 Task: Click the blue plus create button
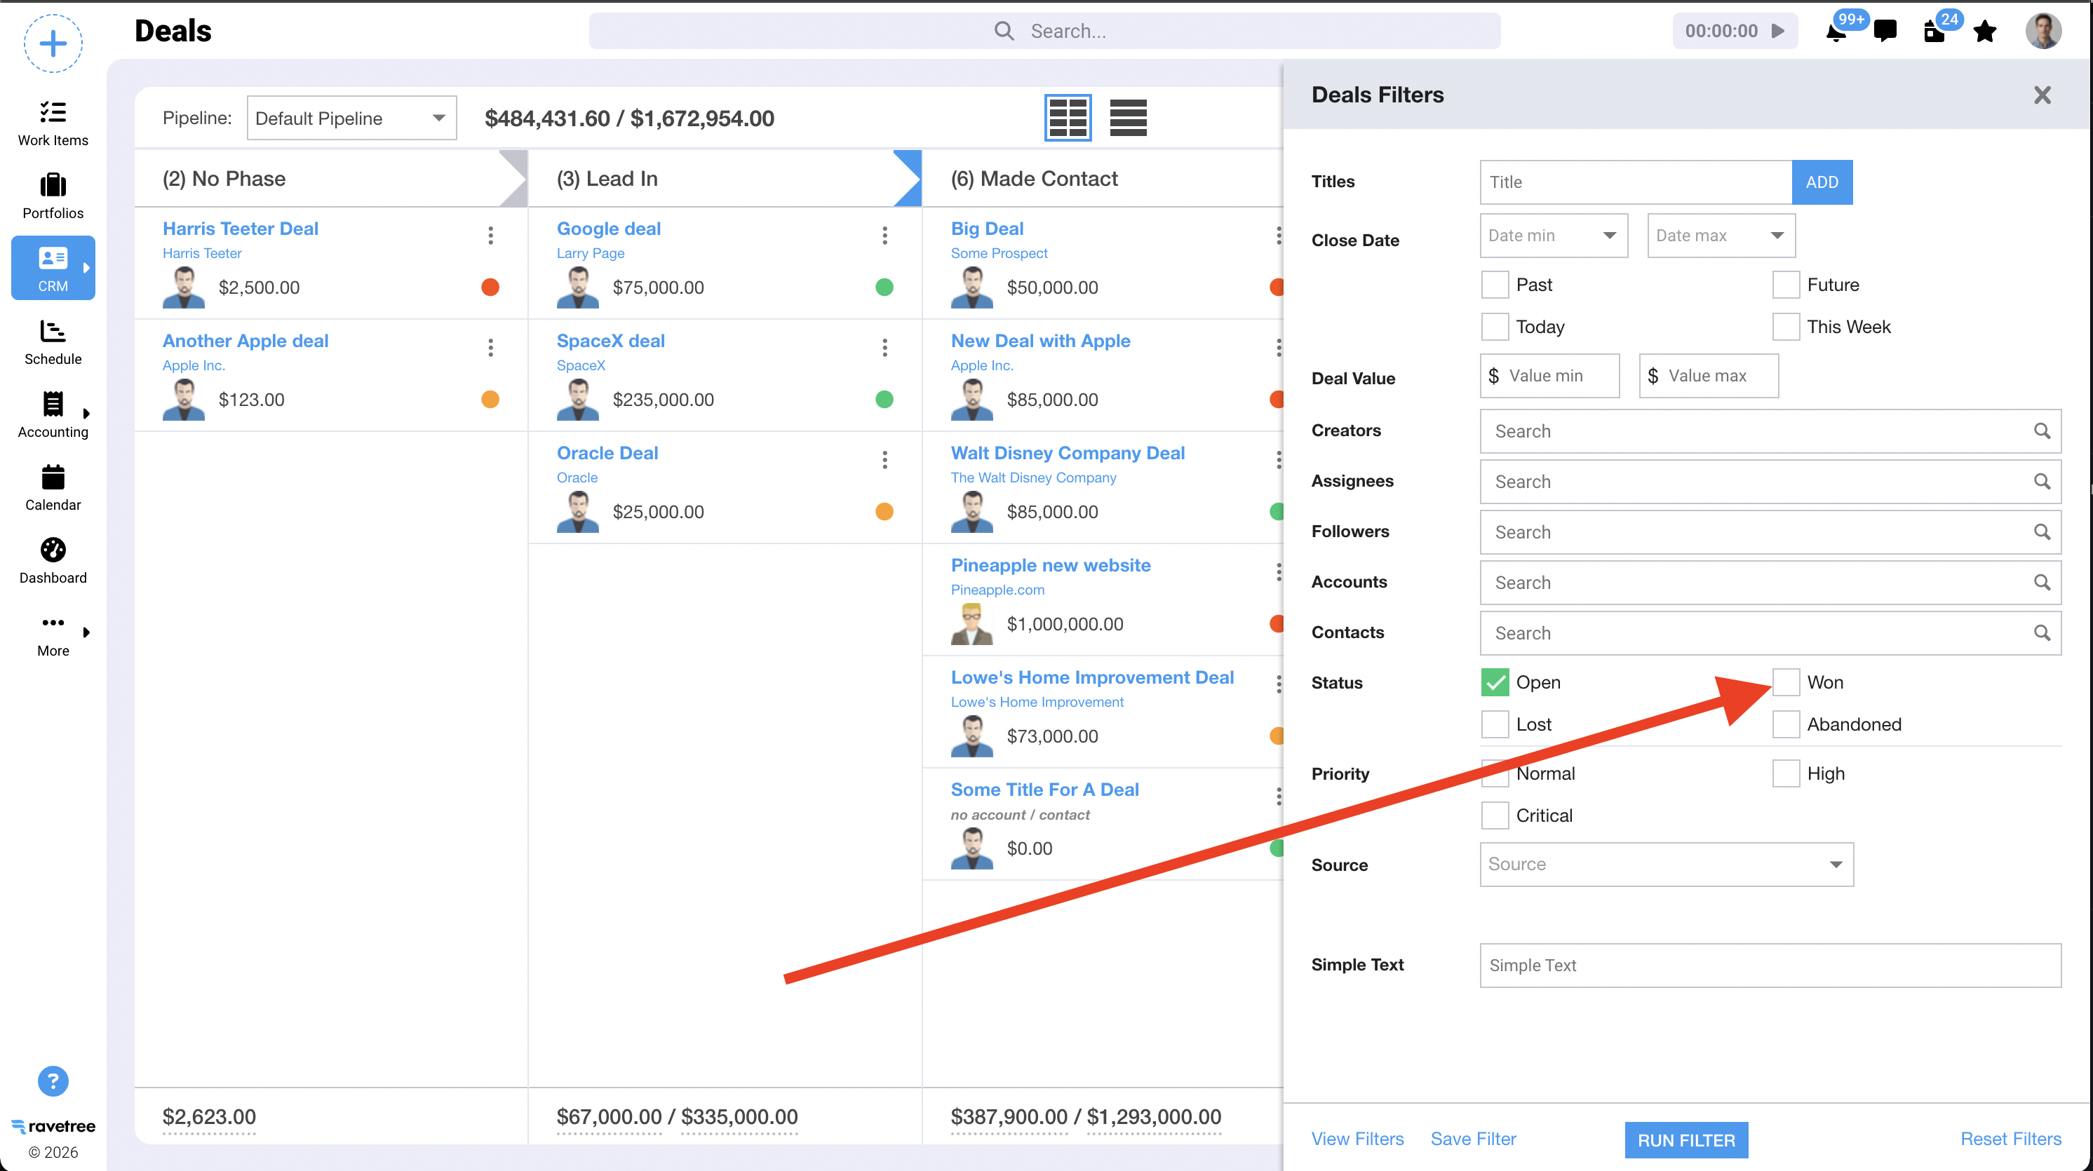click(x=53, y=43)
